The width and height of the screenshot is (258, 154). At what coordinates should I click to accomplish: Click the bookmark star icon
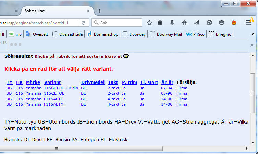pos(149,23)
